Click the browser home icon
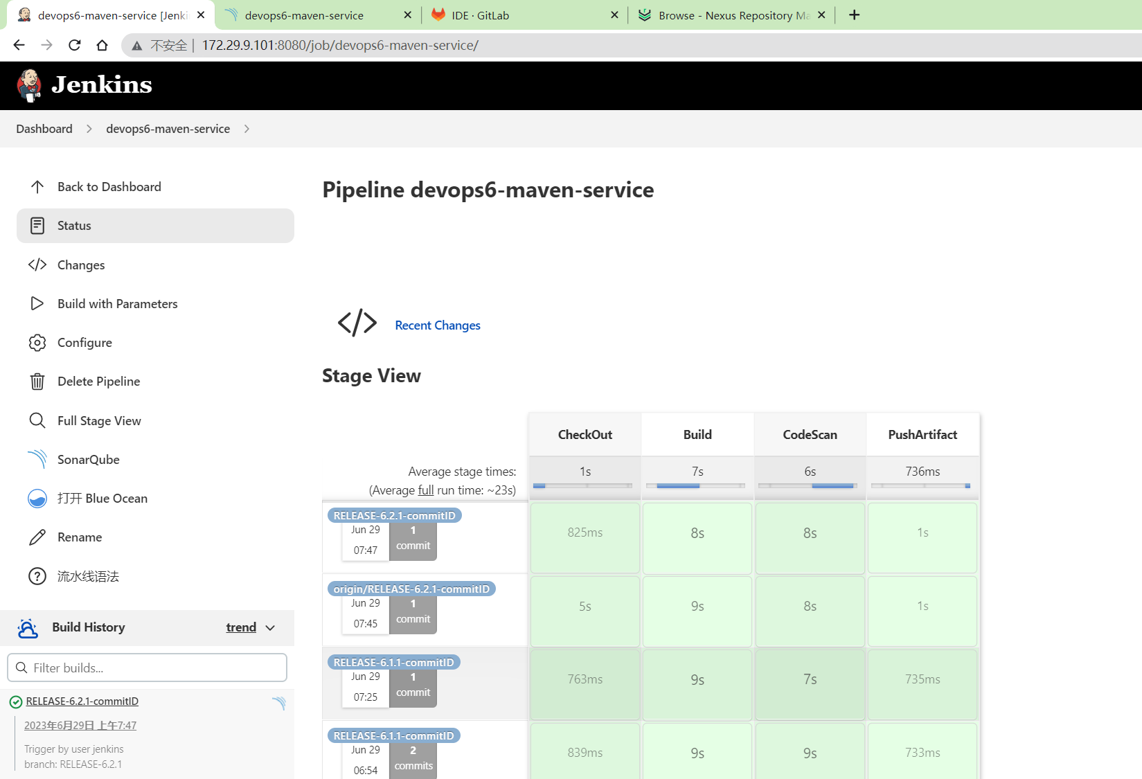The height and width of the screenshot is (779, 1142). (102, 45)
